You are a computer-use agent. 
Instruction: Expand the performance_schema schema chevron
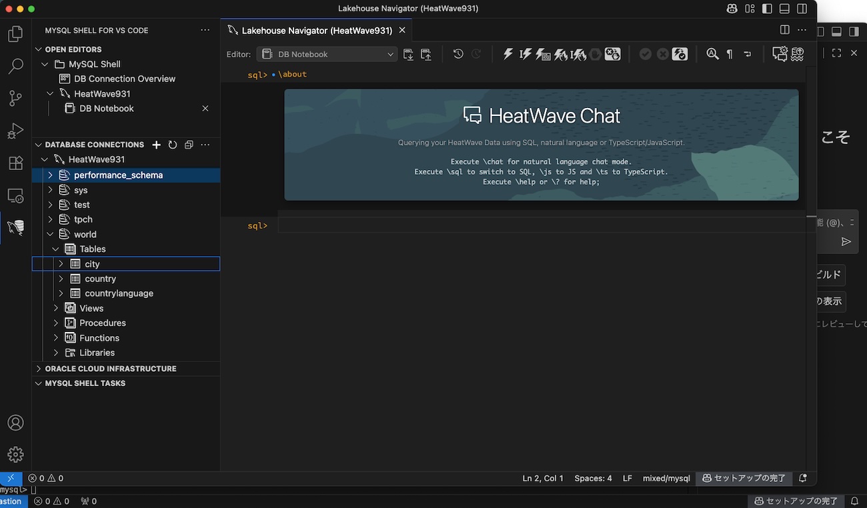pyautogui.click(x=50, y=175)
